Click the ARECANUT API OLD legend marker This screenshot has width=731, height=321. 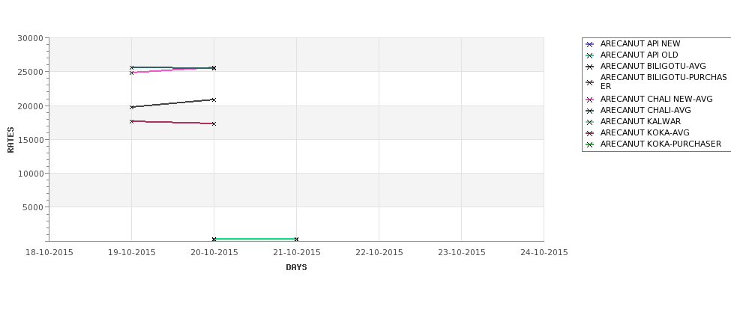[589, 55]
